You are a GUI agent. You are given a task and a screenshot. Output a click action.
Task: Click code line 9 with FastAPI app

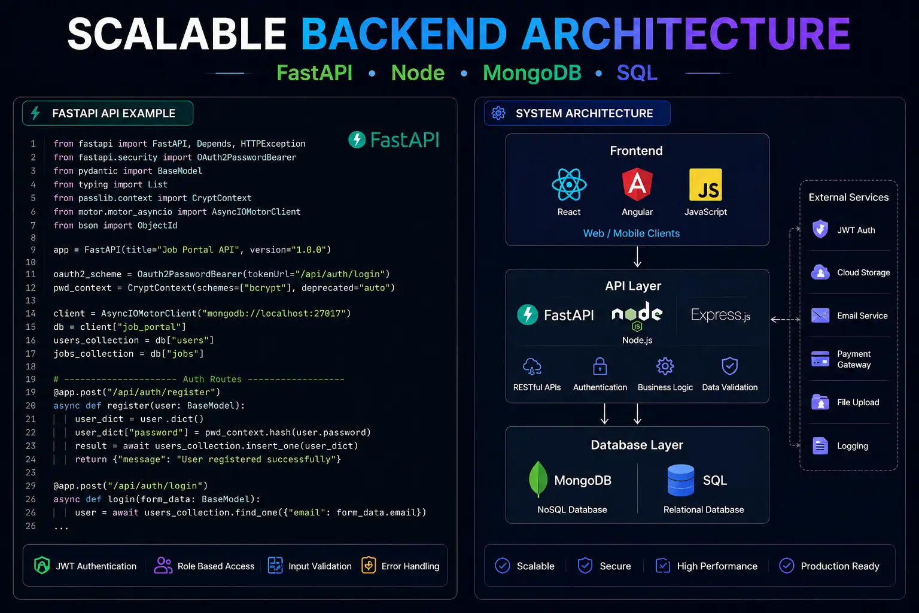[191, 250]
